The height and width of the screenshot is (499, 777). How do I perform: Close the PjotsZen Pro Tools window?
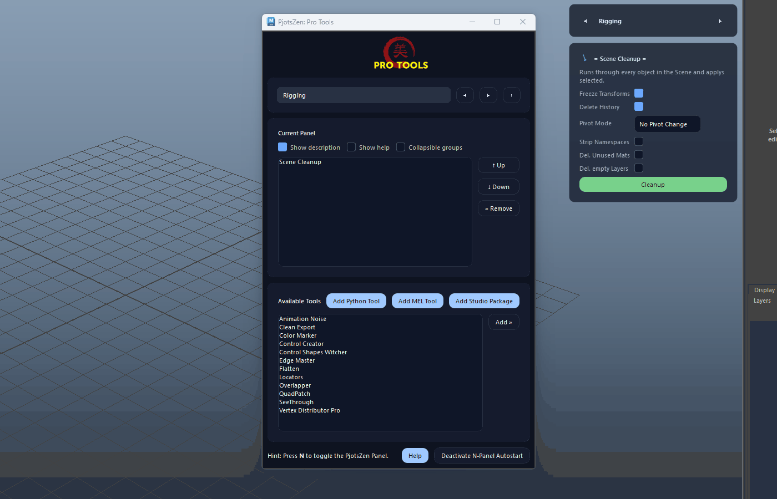tap(522, 22)
